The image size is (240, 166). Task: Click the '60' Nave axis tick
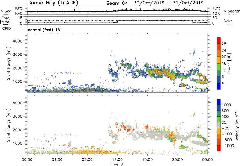pos(214,18)
